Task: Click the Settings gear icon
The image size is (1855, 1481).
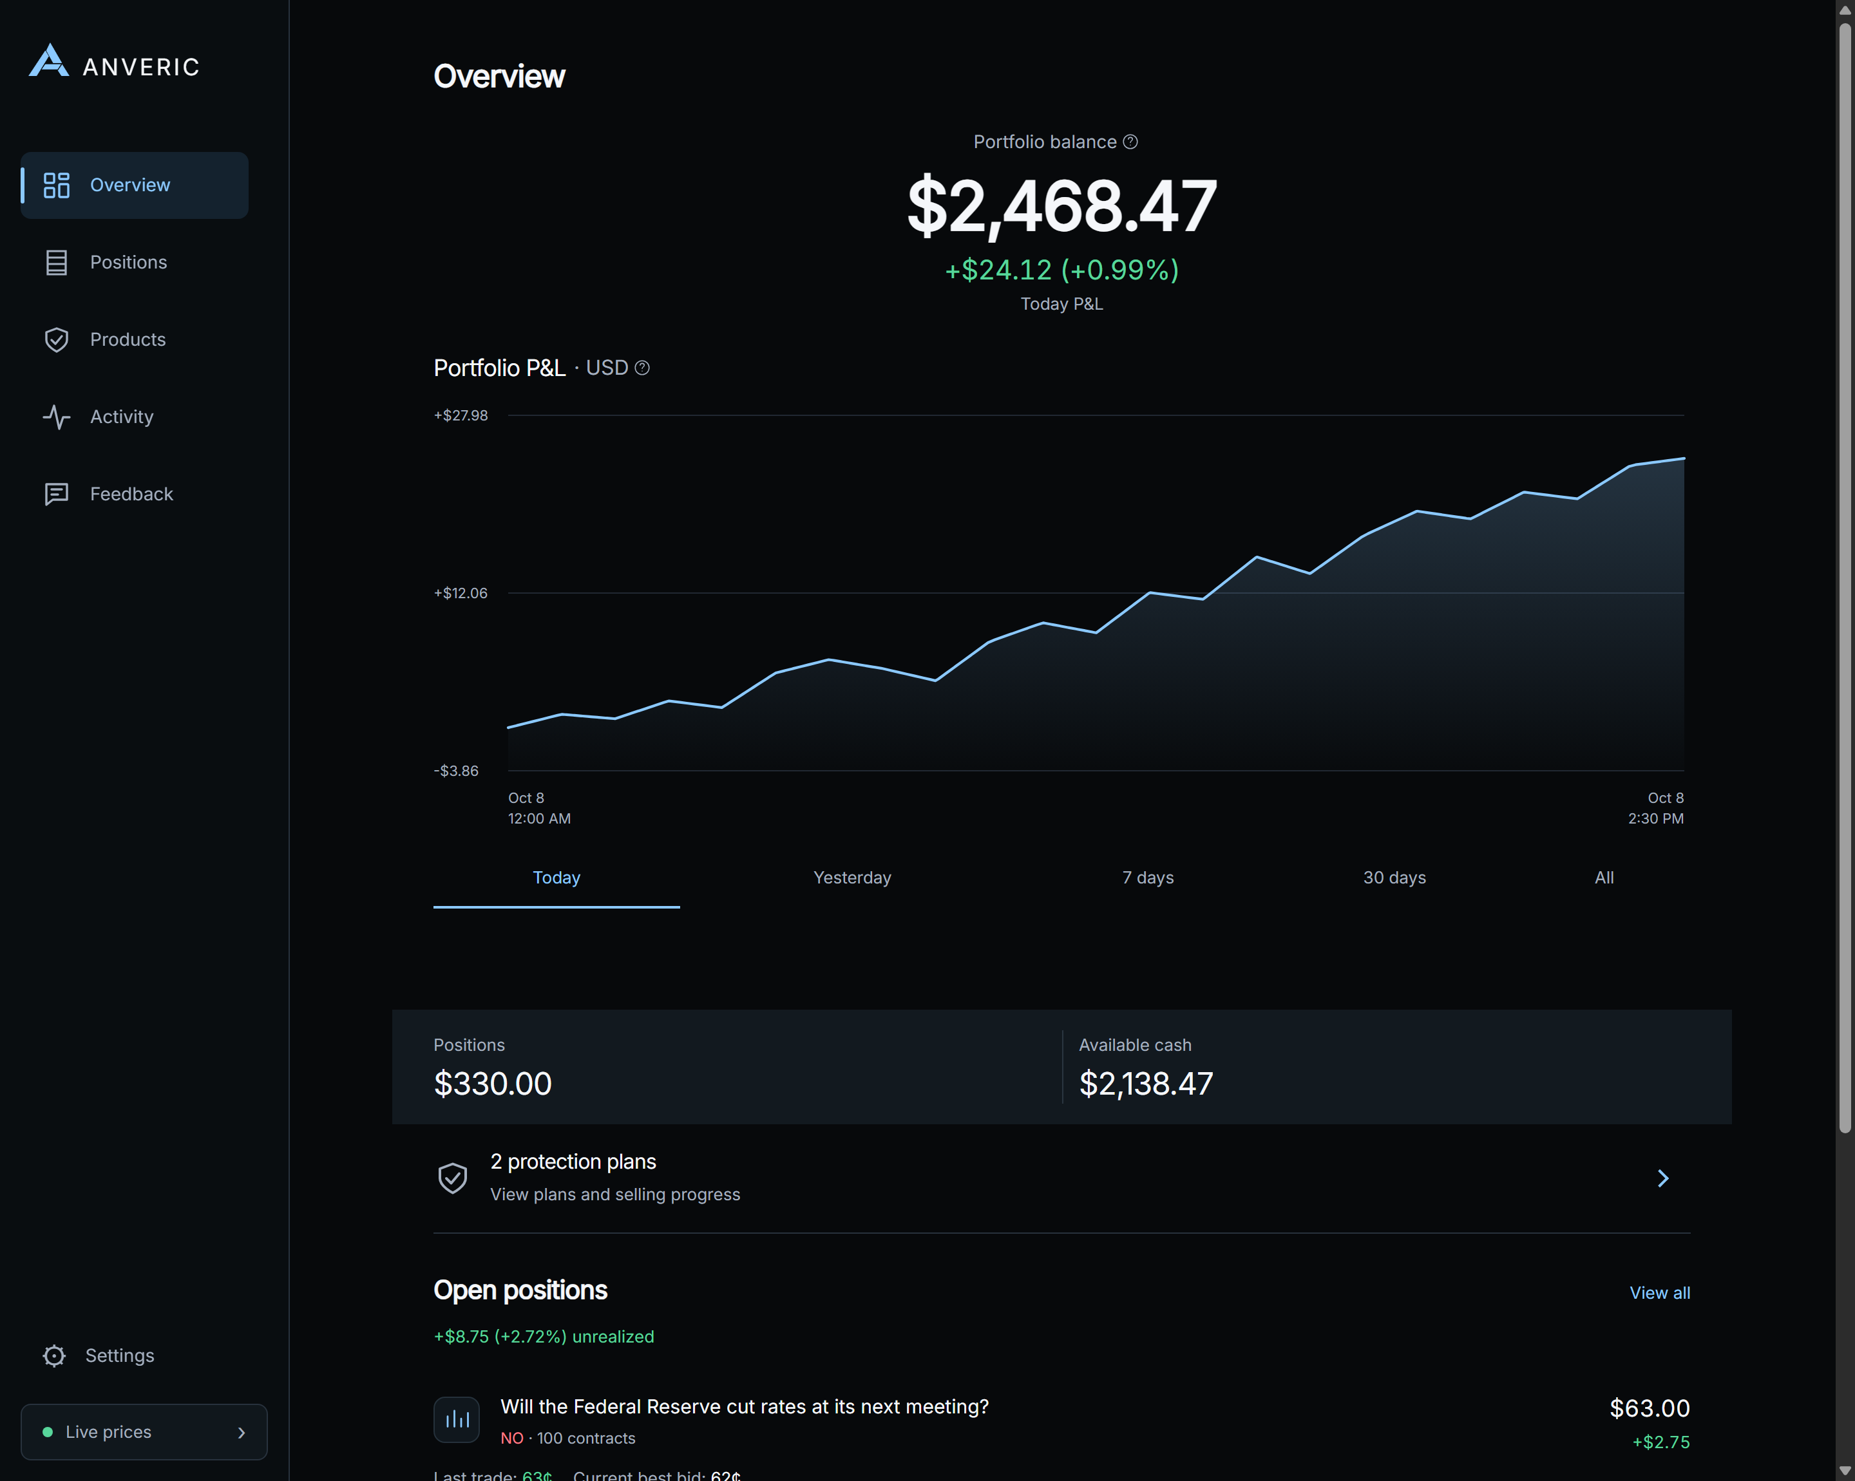Action: pyautogui.click(x=54, y=1355)
